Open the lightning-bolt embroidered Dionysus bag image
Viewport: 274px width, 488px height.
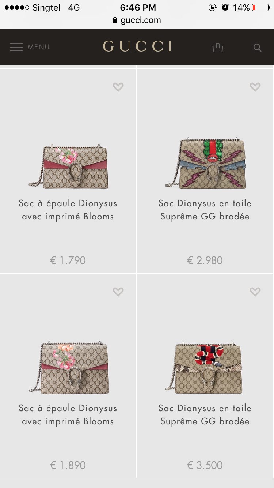pos(205,163)
